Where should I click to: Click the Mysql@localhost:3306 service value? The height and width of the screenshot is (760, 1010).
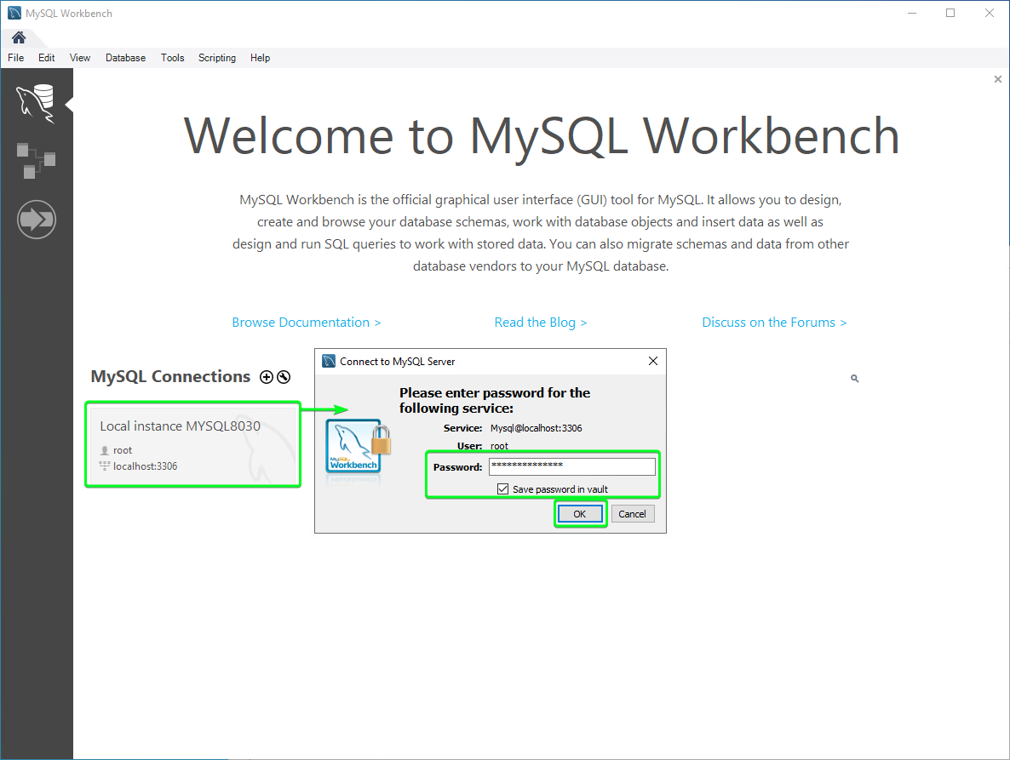536,428
